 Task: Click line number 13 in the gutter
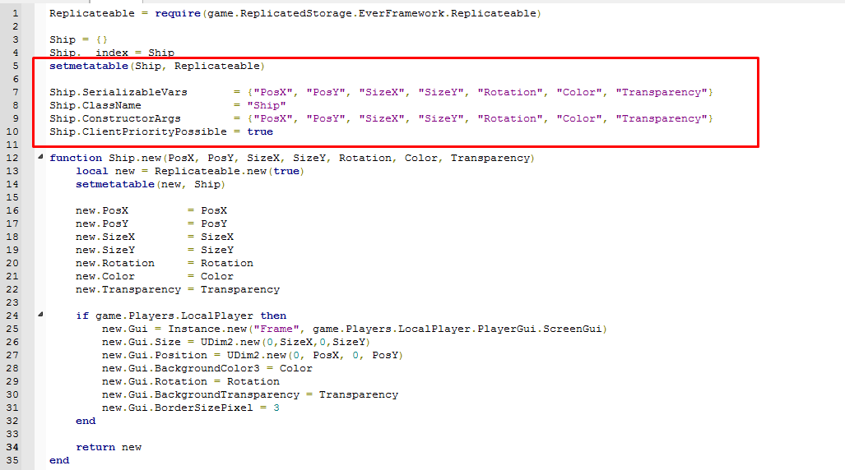click(x=16, y=171)
